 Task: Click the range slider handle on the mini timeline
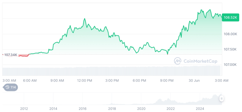coord(222,98)
